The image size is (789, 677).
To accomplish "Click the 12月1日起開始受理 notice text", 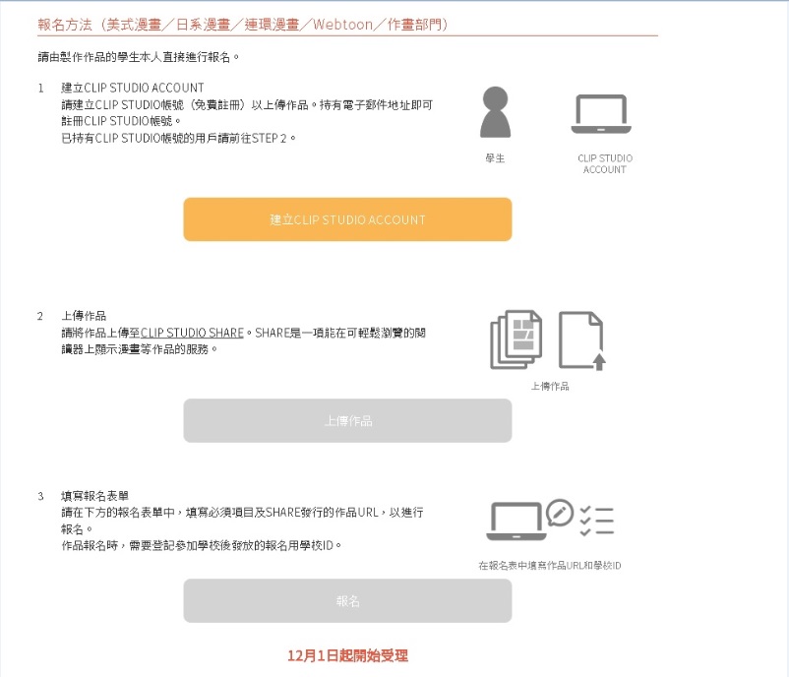I will tap(347, 655).
